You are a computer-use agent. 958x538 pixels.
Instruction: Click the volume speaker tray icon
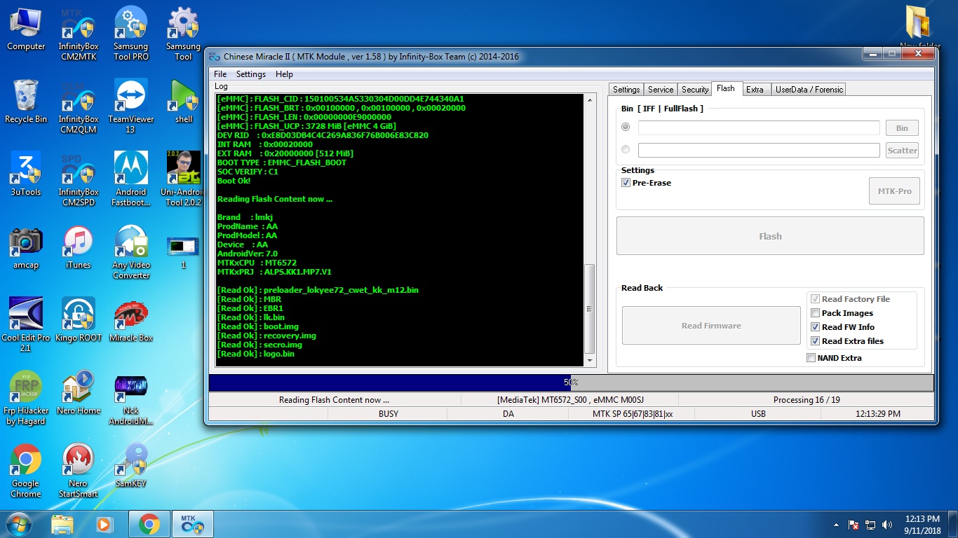coord(887,524)
